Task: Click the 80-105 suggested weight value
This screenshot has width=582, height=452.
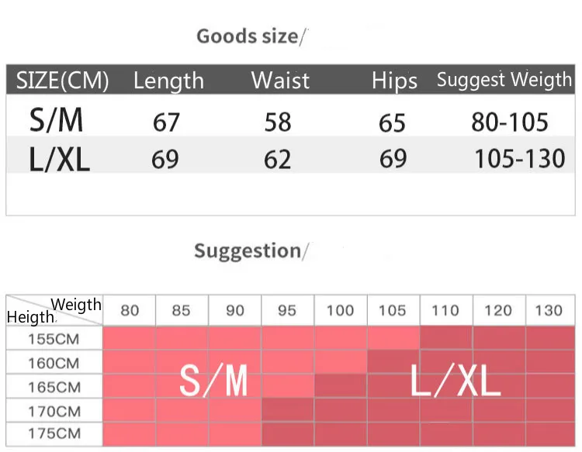Action: (x=510, y=122)
